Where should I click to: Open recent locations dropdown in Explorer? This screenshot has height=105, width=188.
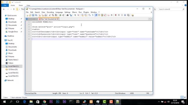coord(11,9)
